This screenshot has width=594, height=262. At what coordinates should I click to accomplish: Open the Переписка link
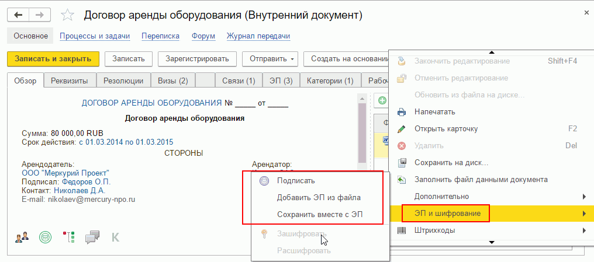161,36
